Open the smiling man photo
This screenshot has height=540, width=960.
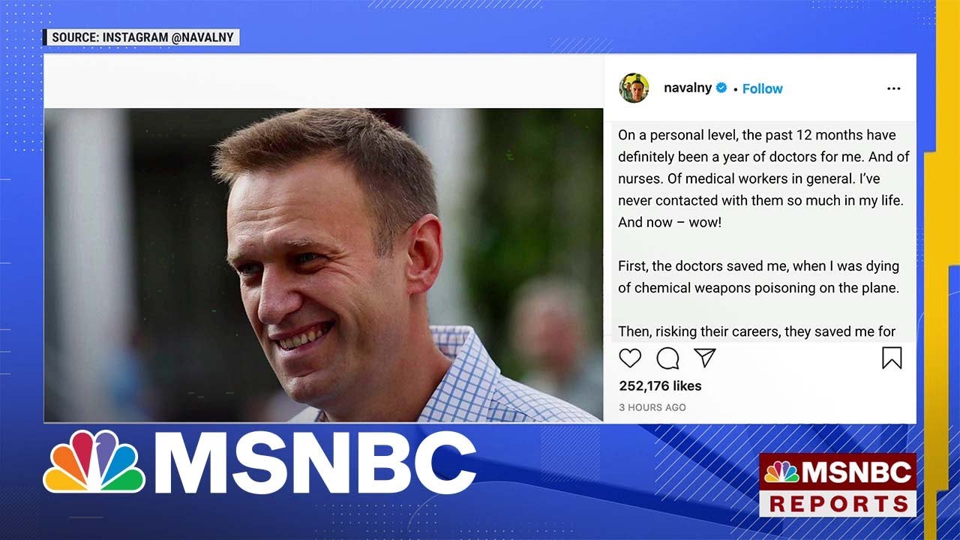[x=323, y=265]
